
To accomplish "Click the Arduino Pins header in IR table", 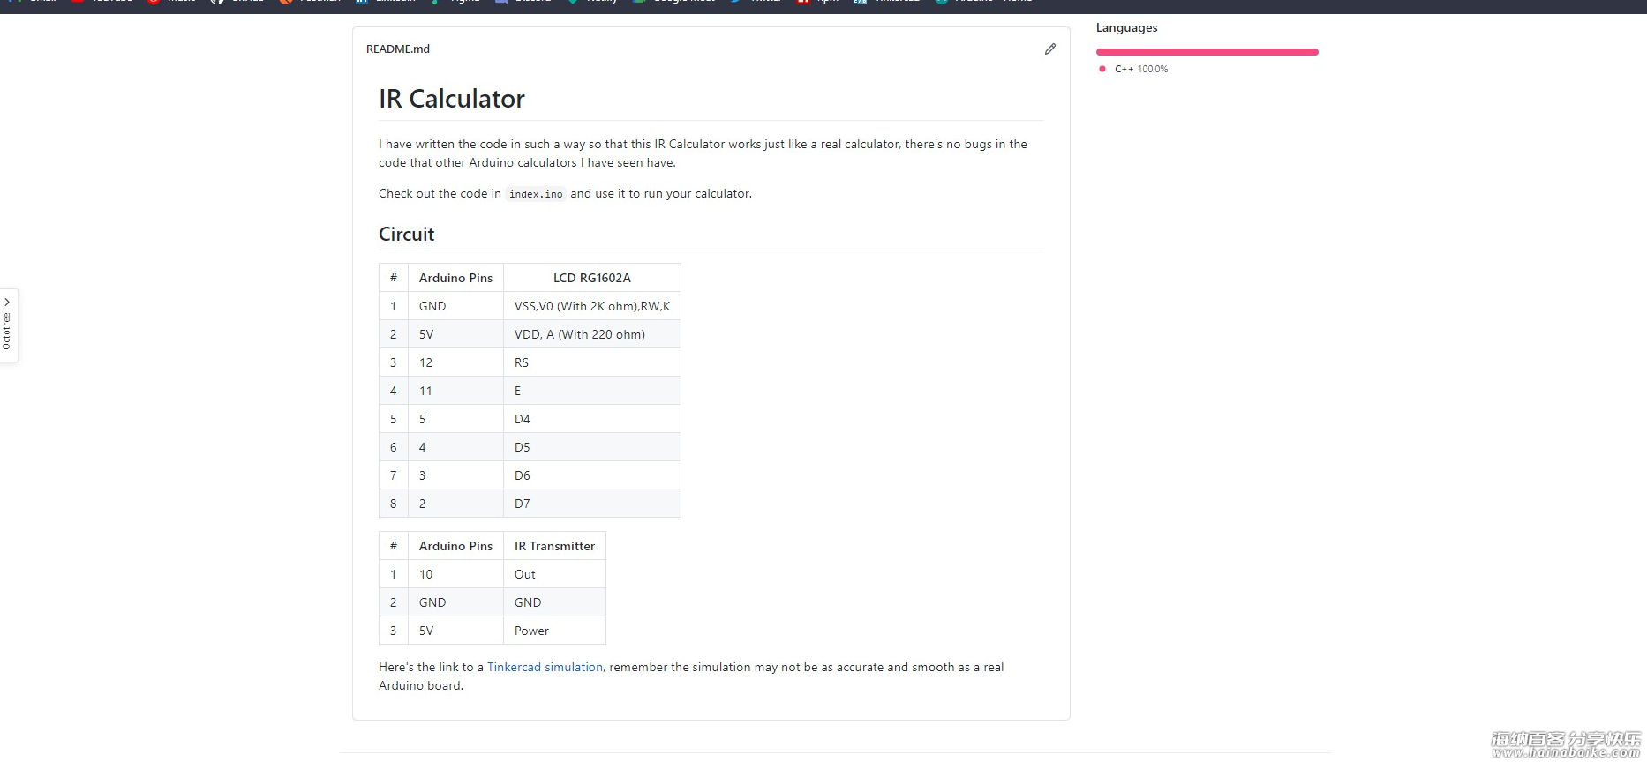I will point(455,546).
